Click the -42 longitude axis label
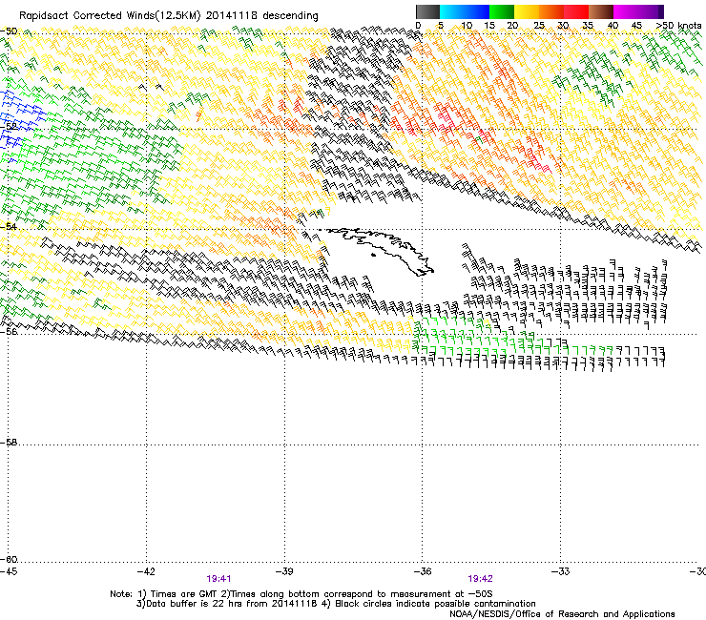706x620 pixels. point(146,571)
